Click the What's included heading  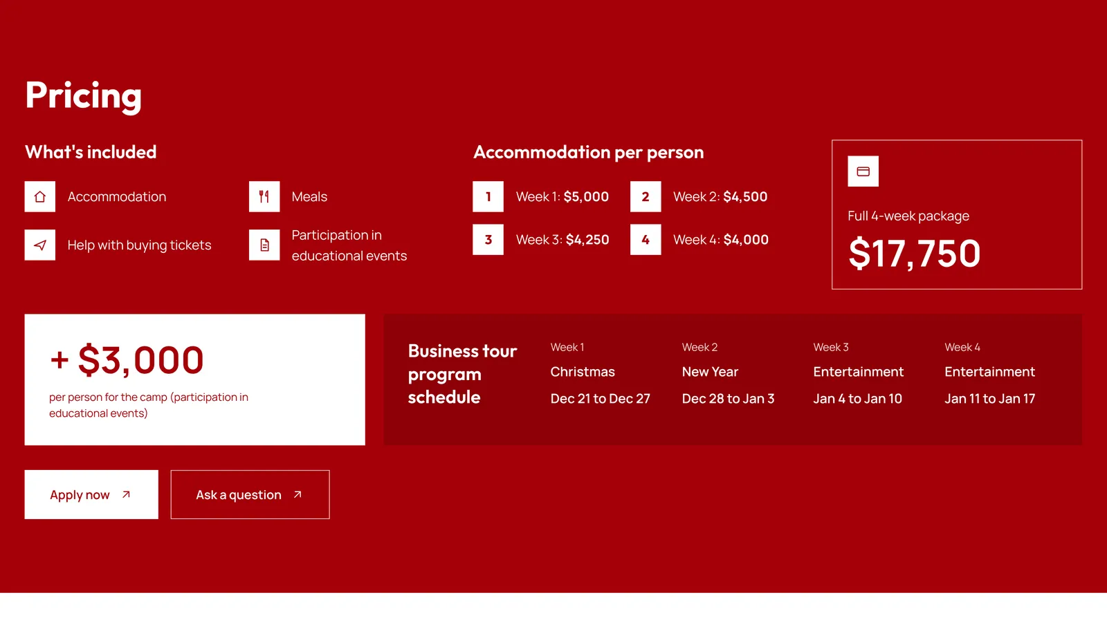tap(91, 152)
